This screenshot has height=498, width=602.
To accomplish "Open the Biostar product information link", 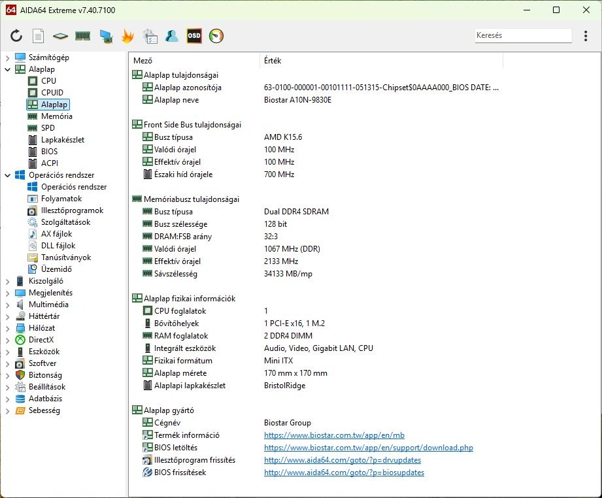I will click(334, 435).
